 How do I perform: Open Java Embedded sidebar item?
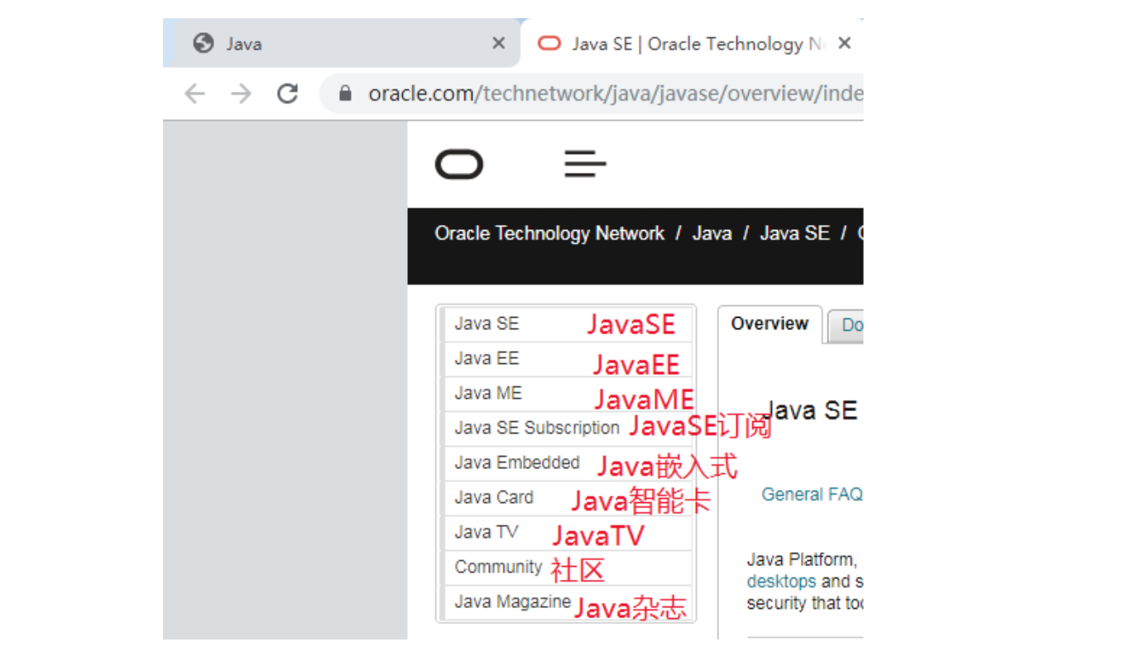click(x=568, y=462)
